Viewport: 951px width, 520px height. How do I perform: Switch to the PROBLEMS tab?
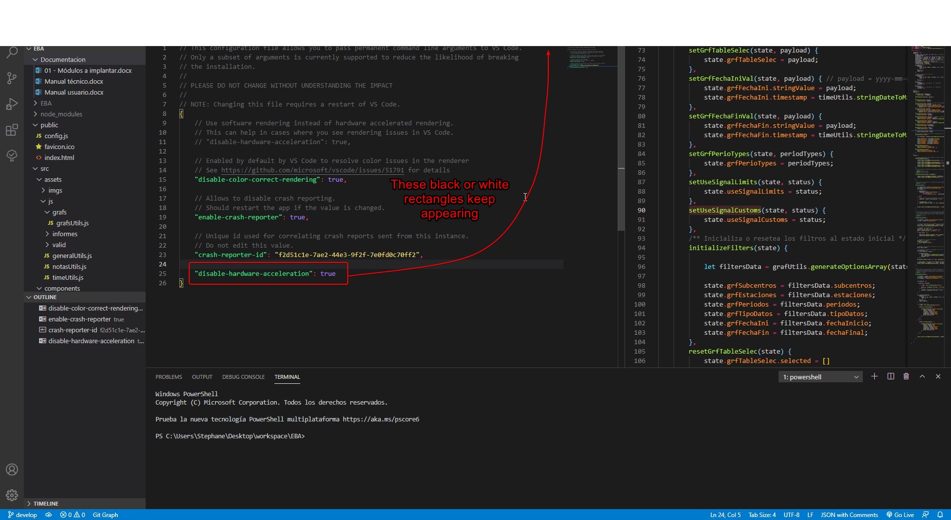click(x=168, y=376)
